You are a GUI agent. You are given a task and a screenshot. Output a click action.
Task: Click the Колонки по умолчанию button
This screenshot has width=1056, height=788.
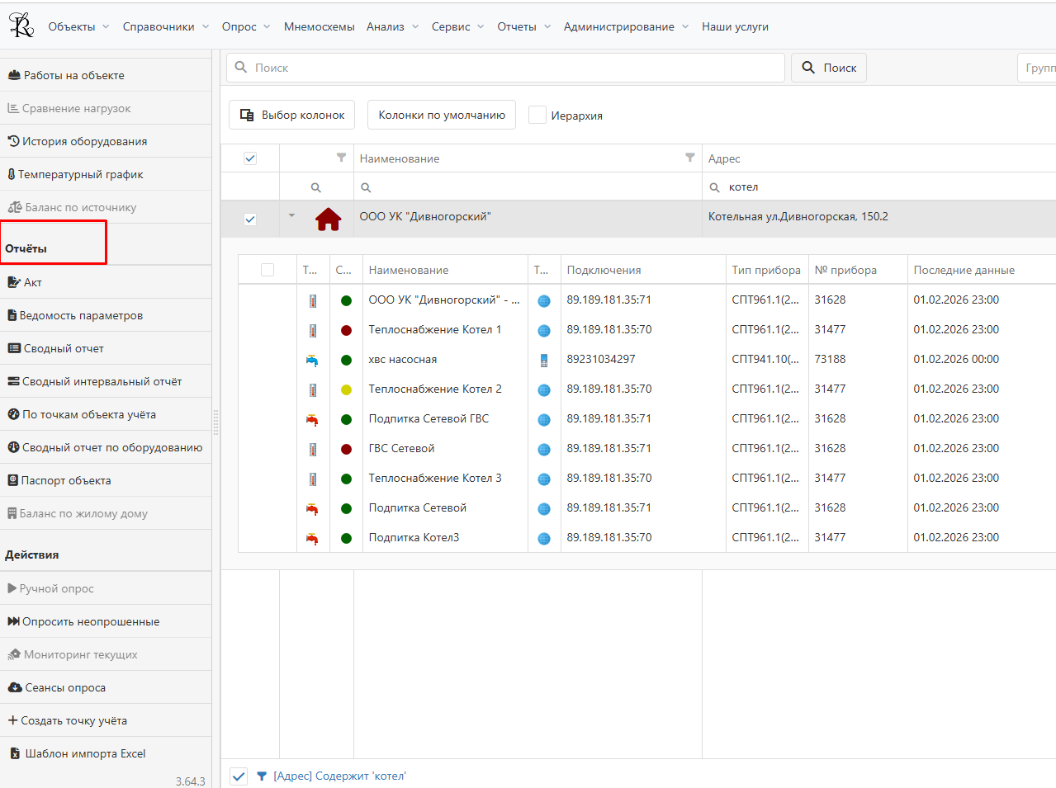click(442, 116)
